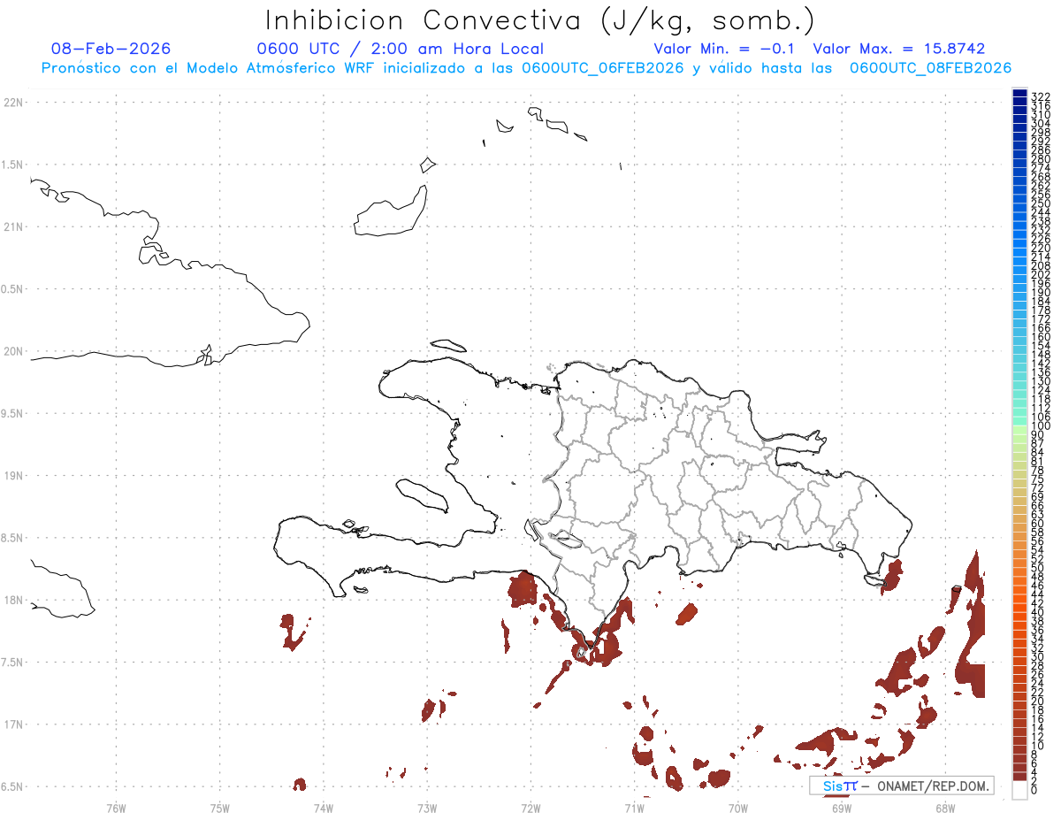Click the '70W' longitude label
The height and width of the screenshot is (820, 1061).
tap(738, 807)
